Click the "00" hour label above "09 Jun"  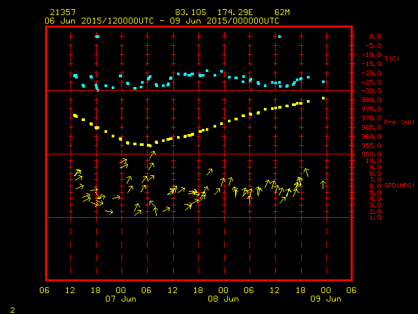(x=326, y=290)
